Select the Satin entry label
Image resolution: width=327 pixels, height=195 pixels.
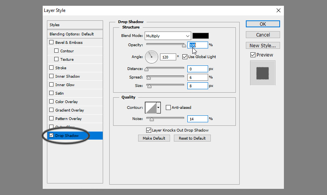[x=59, y=93]
